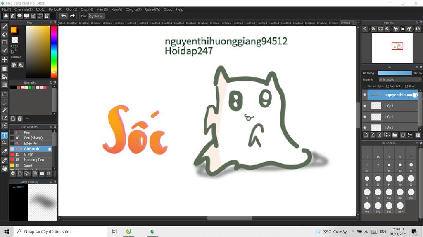Click the Đặt lại button
This screenshot has width=423, height=237.
96,16
